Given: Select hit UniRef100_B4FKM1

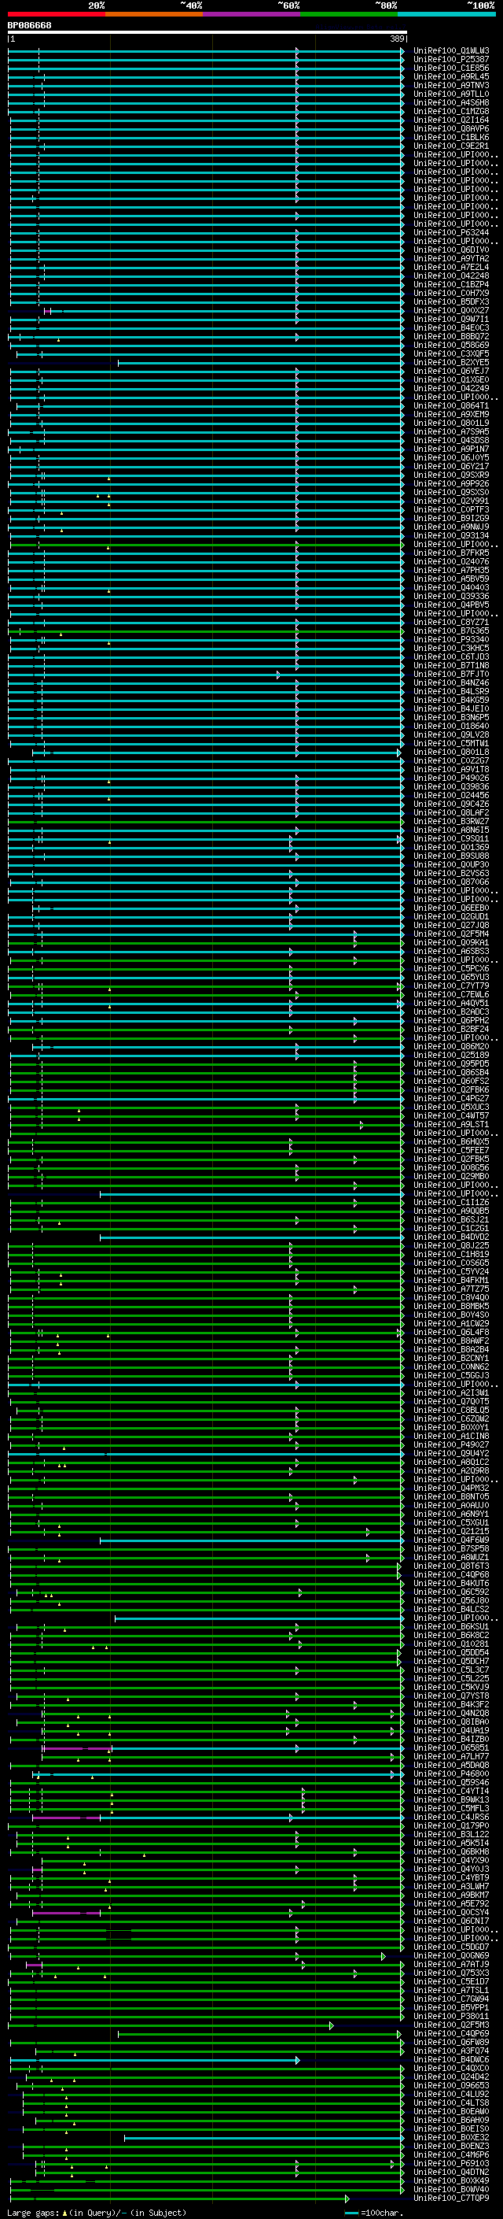Looking at the screenshot, I should (x=451, y=1281).
